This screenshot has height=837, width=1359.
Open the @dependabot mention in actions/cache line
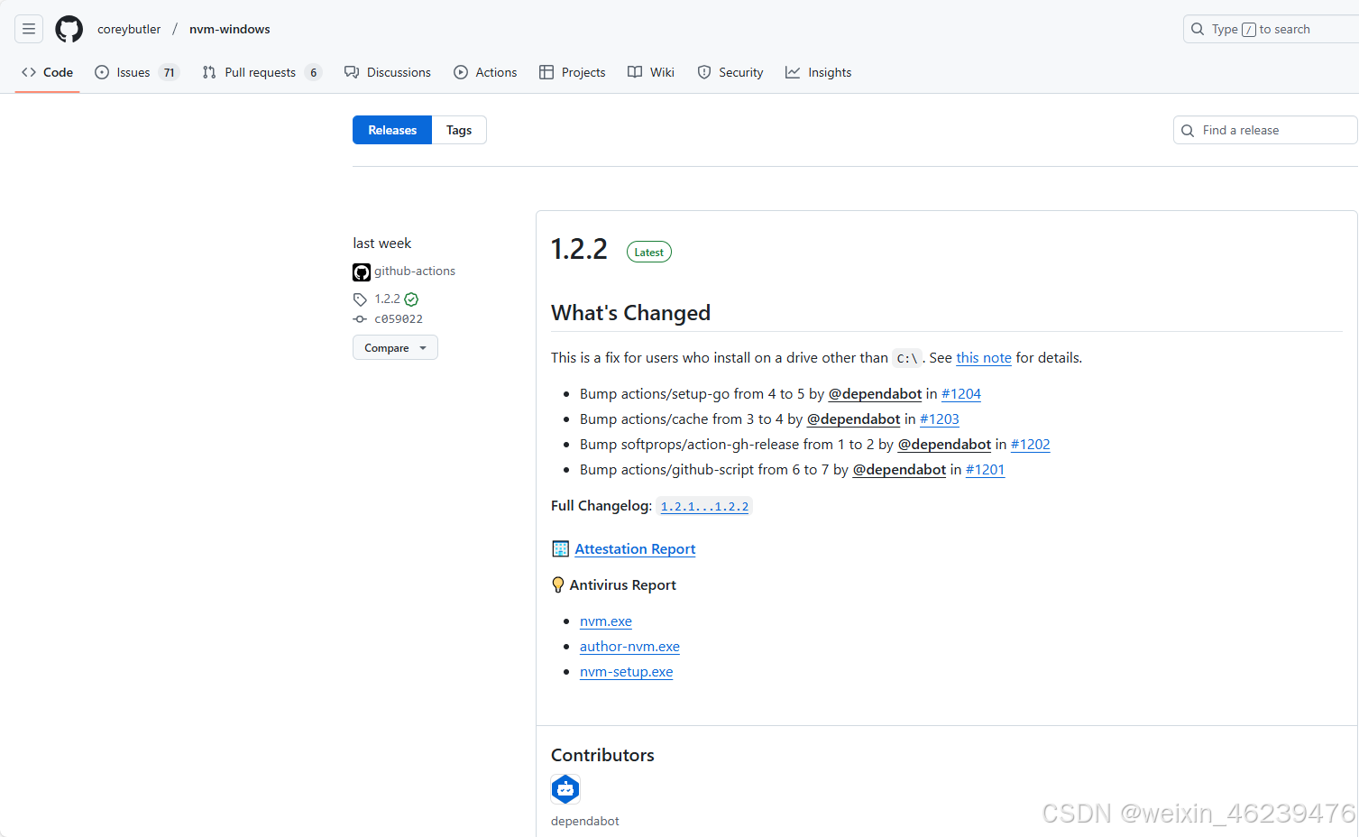(853, 419)
